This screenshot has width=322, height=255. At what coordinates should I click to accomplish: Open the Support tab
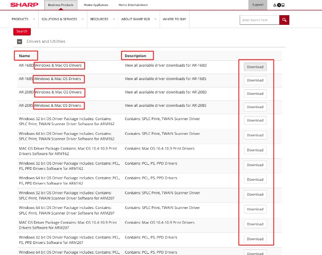258,5
